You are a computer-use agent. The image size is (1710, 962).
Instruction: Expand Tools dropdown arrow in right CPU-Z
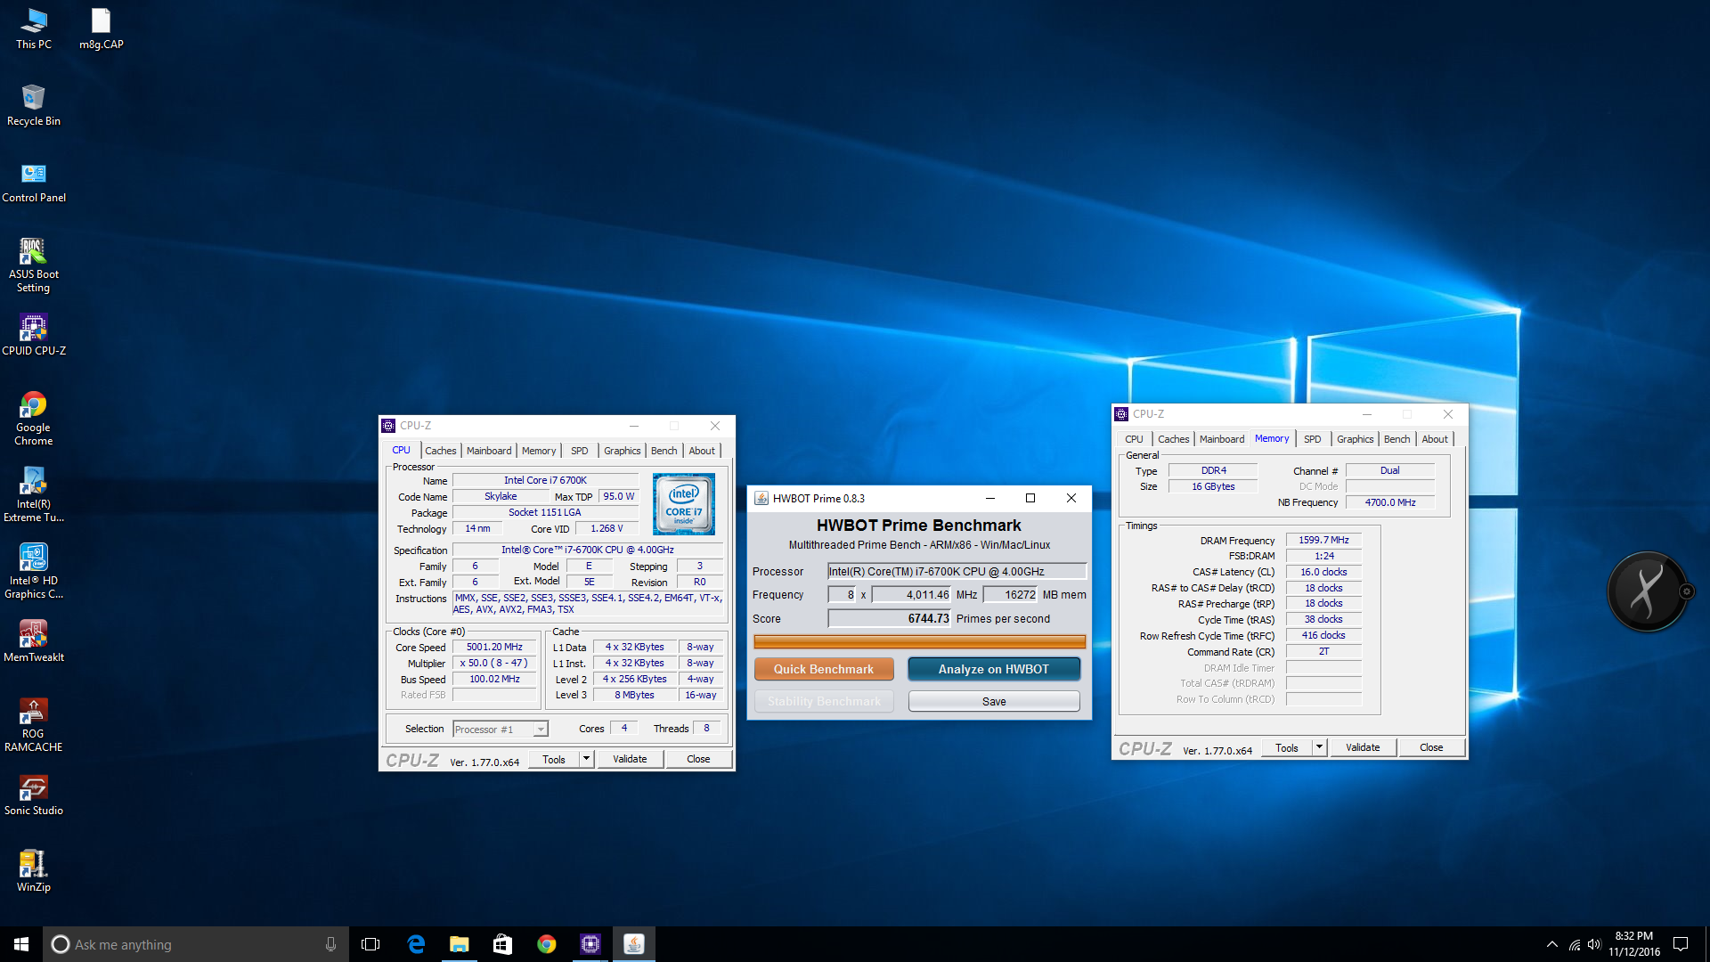coord(1319,747)
